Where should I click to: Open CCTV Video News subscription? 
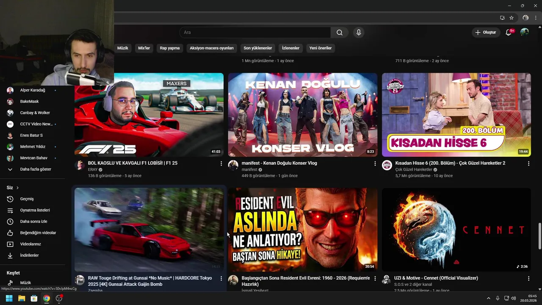[33, 124]
